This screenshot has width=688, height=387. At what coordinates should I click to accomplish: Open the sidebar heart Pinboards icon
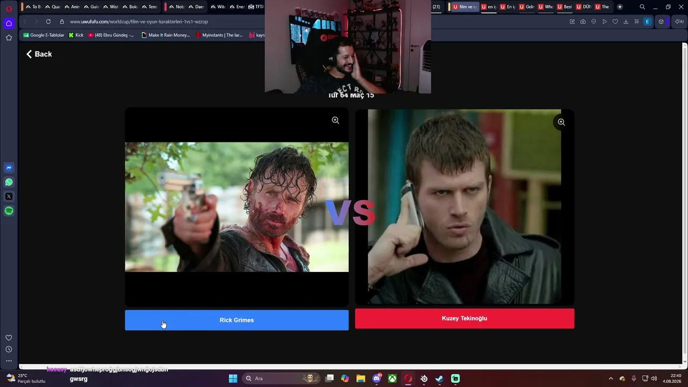coord(9,338)
